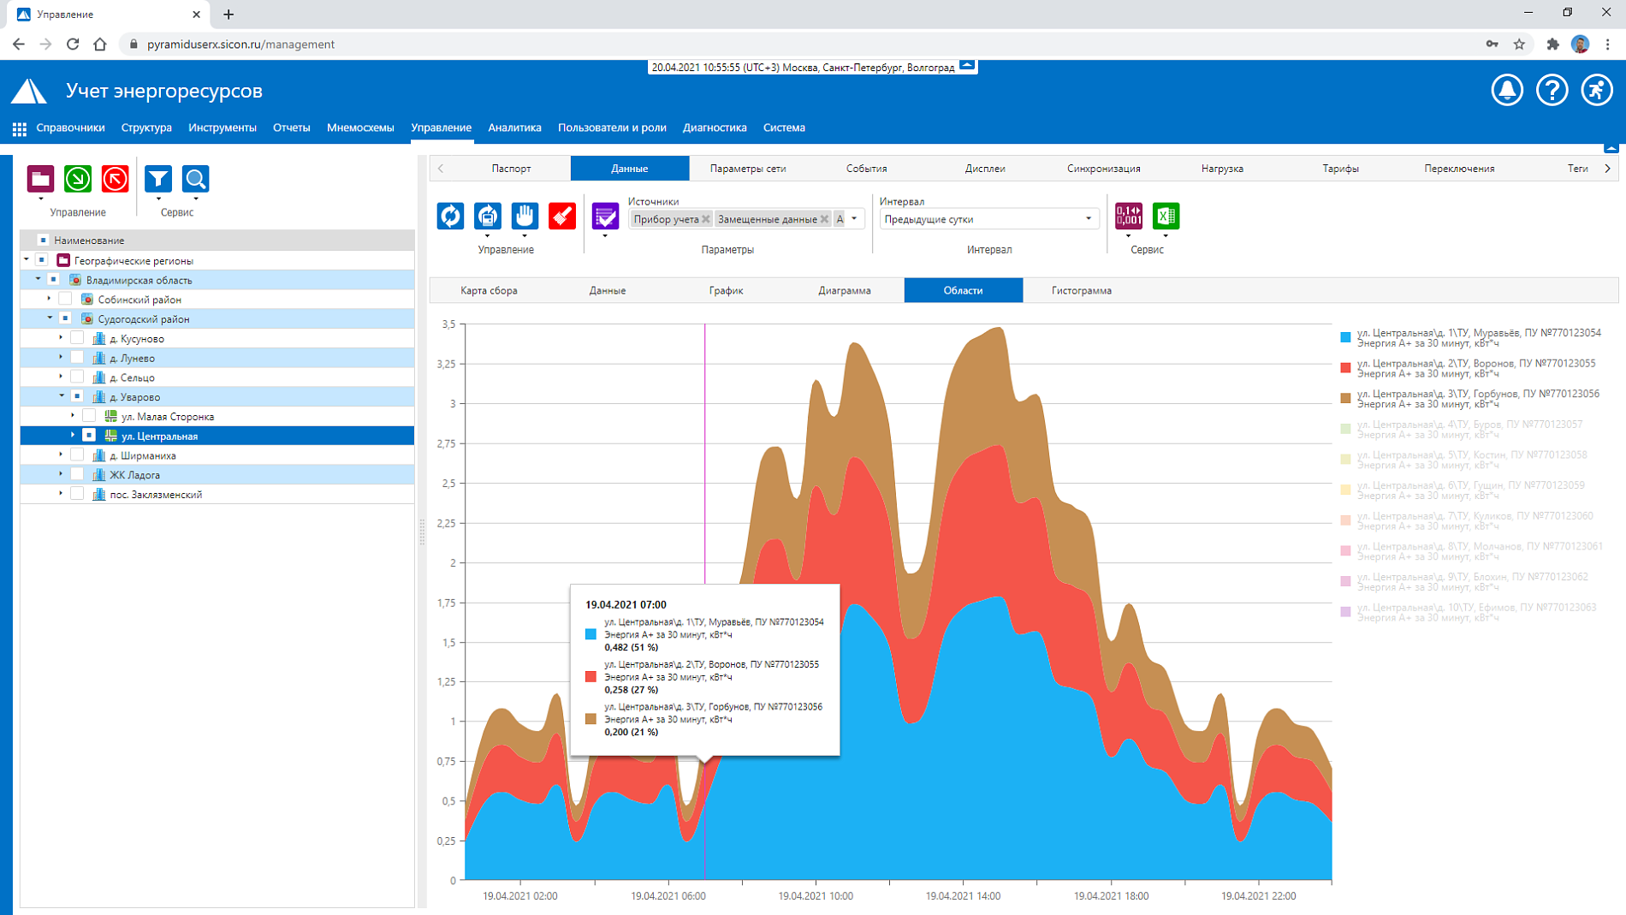The height and width of the screenshot is (915, 1626).
Task: Check the ул. Малая Сторонка checkbox
Action: point(89,416)
